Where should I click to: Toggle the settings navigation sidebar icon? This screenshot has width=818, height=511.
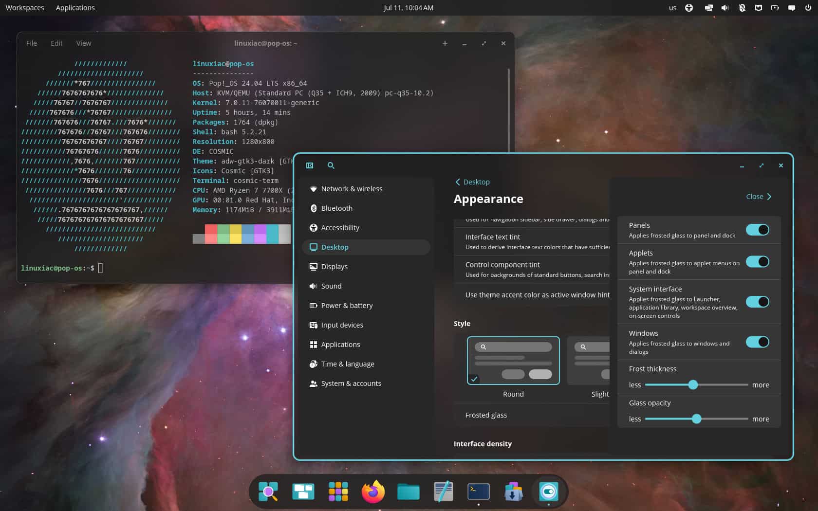pyautogui.click(x=310, y=165)
